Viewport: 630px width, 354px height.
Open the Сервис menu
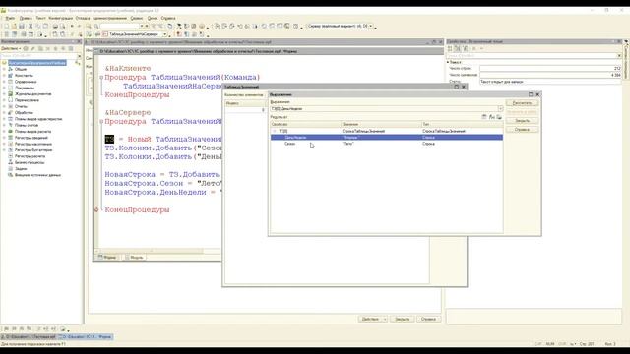tap(137, 18)
